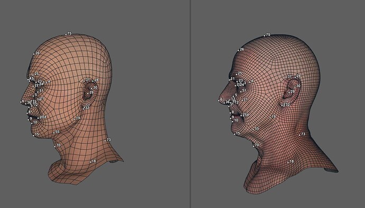
Task: Click landmark 11 on the right head
Action: (230, 80)
